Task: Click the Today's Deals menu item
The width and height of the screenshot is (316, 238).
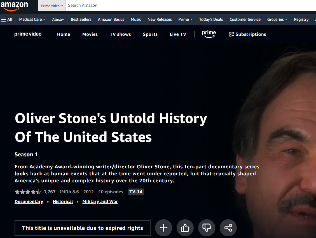Action: pos(211,20)
